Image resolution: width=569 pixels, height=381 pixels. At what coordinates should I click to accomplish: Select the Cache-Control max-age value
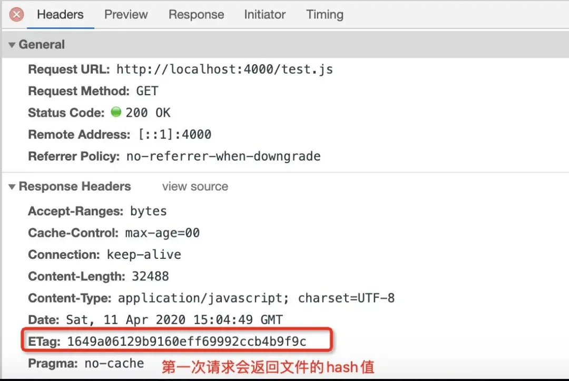tap(162, 233)
